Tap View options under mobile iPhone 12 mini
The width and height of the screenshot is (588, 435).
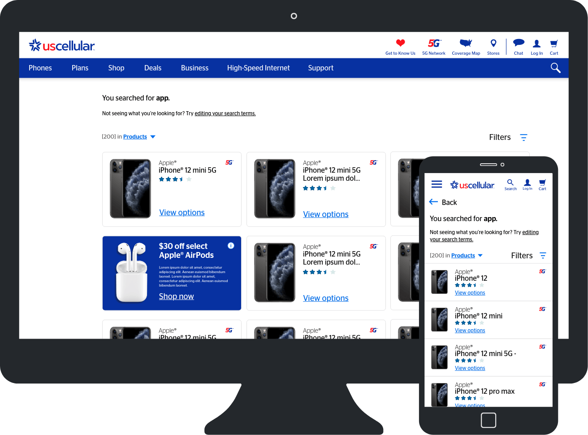(470, 331)
